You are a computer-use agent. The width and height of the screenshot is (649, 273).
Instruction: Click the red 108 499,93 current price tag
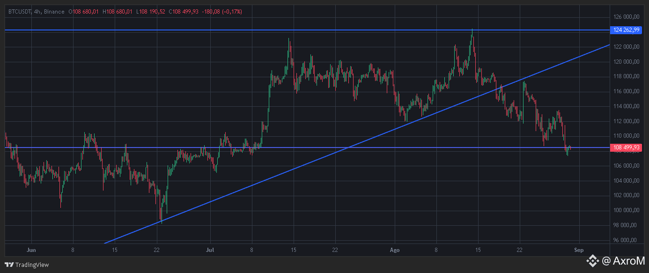[x=626, y=148]
